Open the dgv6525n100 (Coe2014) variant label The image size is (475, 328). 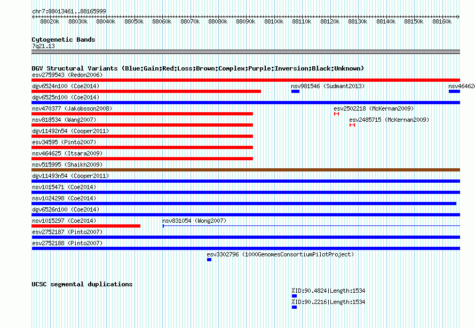coord(66,97)
